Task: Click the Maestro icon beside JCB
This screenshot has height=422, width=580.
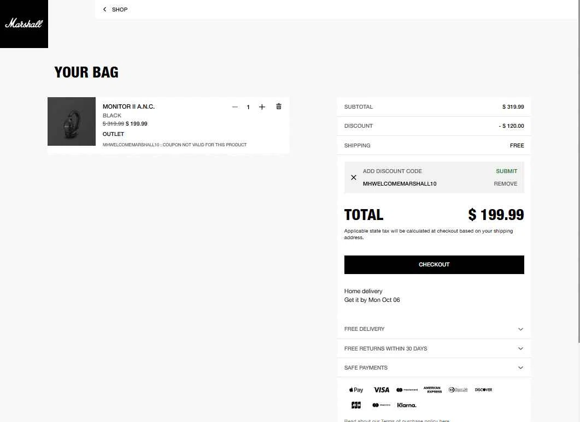Action: click(x=381, y=405)
